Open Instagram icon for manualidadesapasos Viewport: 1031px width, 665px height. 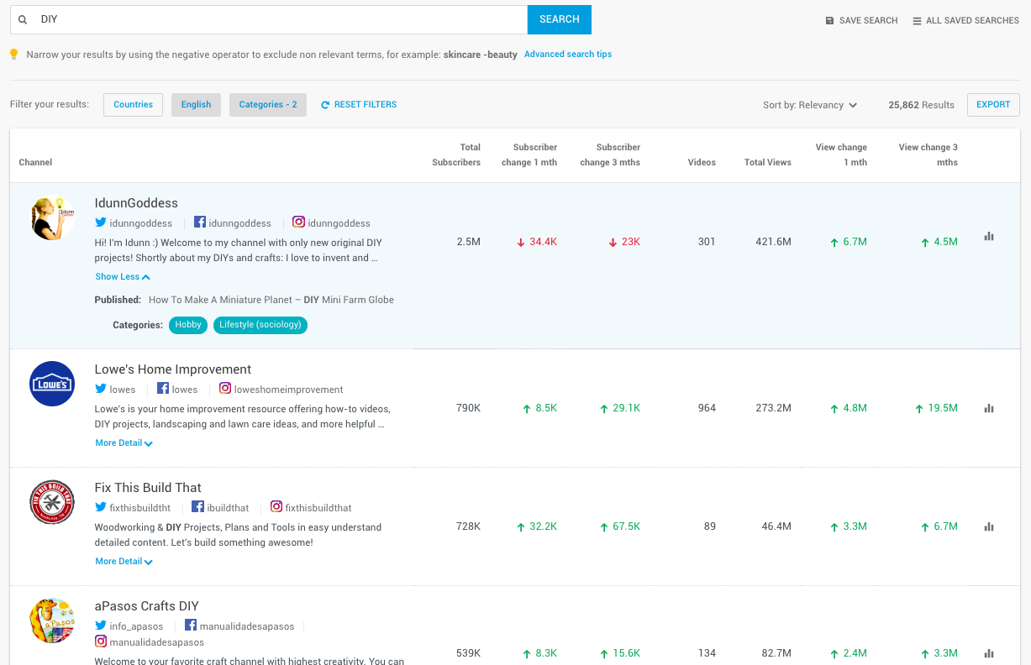pyautogui.click(x=101, y=641)
